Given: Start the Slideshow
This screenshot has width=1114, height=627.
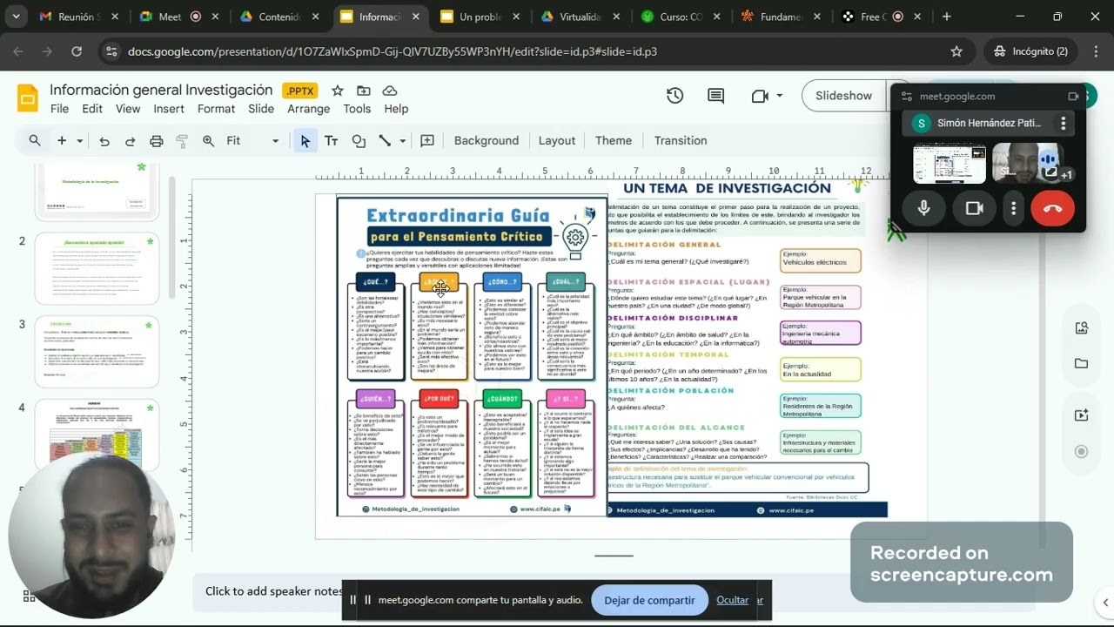Looking at the screenshot, I should coord(843,96).
